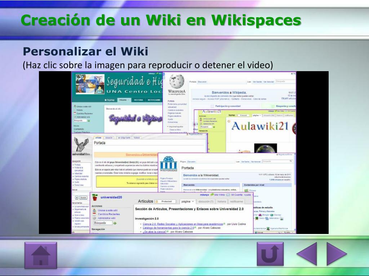Screen dimensions: 369x276
Task: Click the 'Búsqueda' search field in universidad20
Action: pos(103,223)
